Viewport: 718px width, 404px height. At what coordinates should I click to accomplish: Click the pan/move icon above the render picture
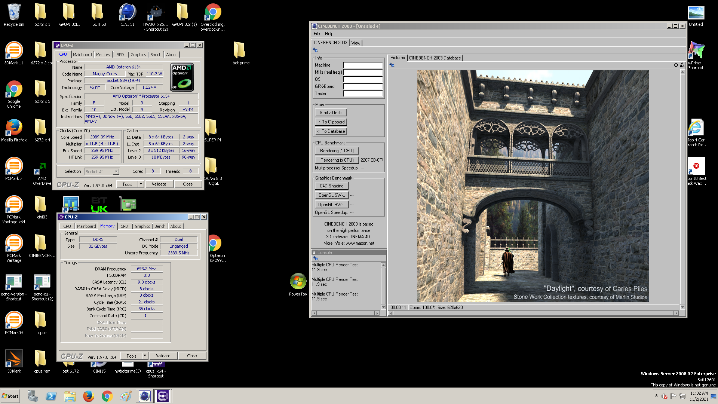point(676,65)
